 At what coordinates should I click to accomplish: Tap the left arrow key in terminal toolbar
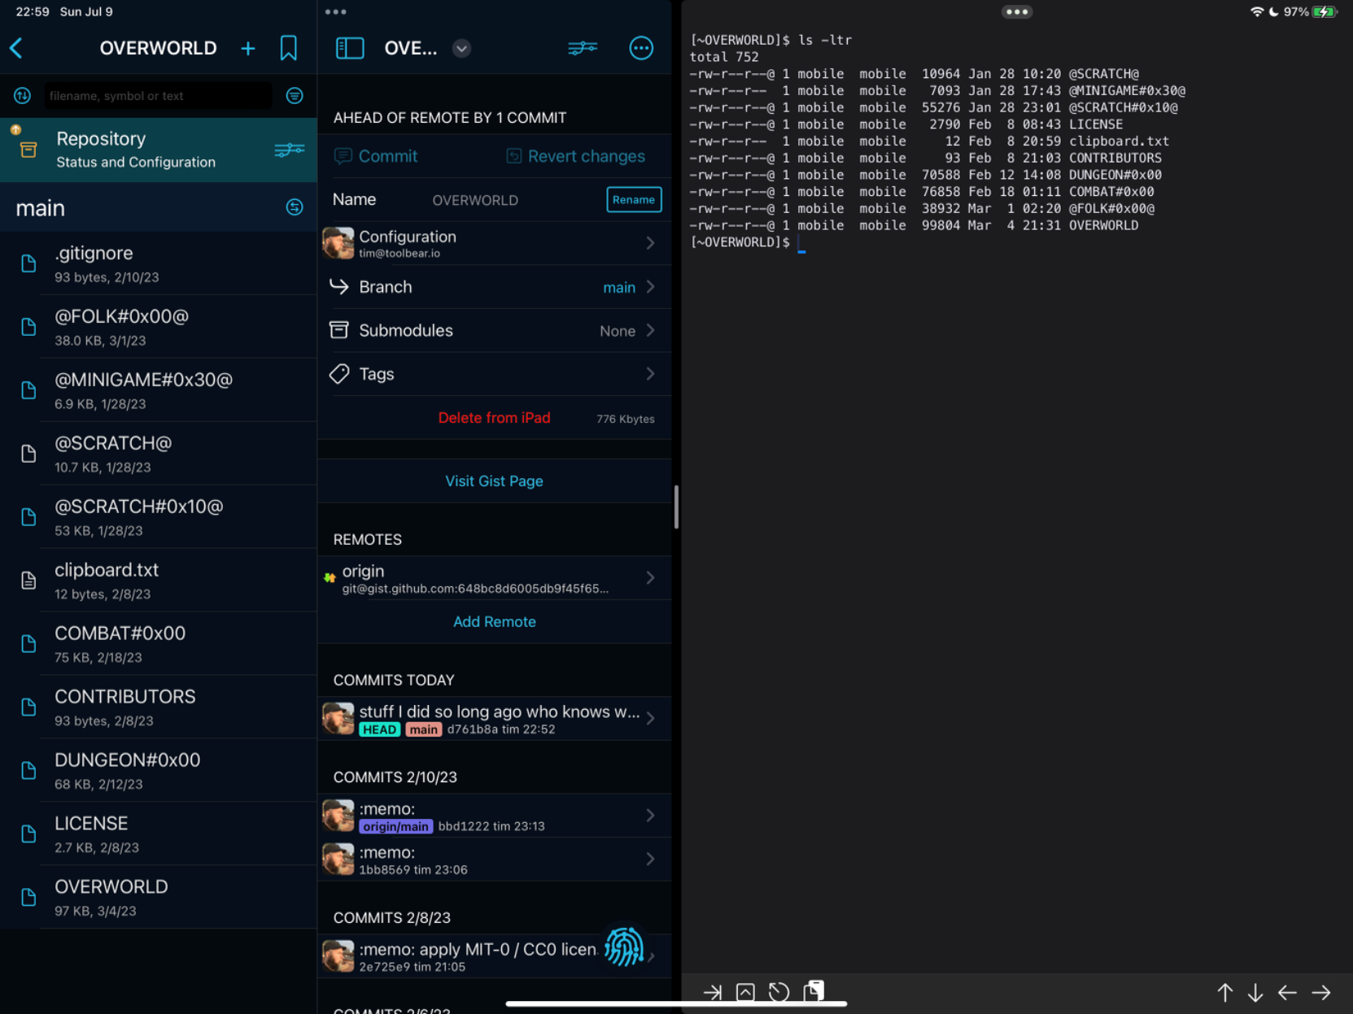[x=1287, y=992]
